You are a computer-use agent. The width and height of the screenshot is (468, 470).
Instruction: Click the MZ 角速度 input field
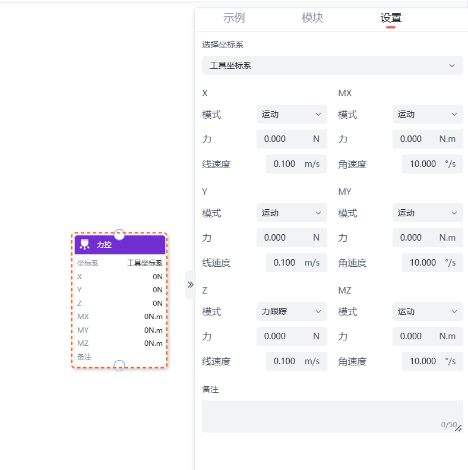[422, 361]
